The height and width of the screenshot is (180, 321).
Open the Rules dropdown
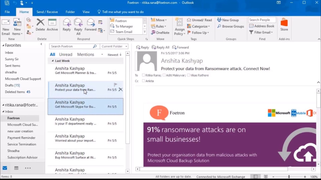(159, 26)
